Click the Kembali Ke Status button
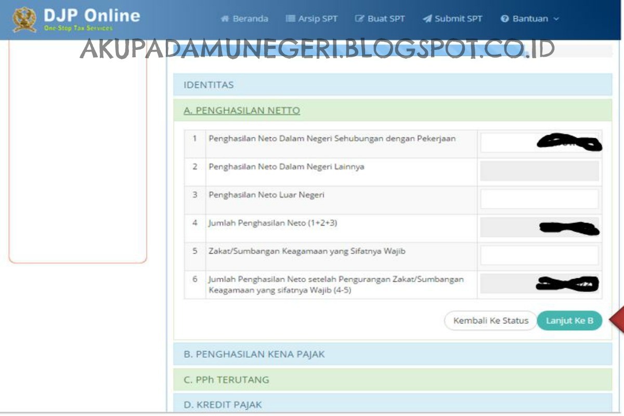Image resolution: width=624 pixels, height=416 pixels. pos(490,321)
